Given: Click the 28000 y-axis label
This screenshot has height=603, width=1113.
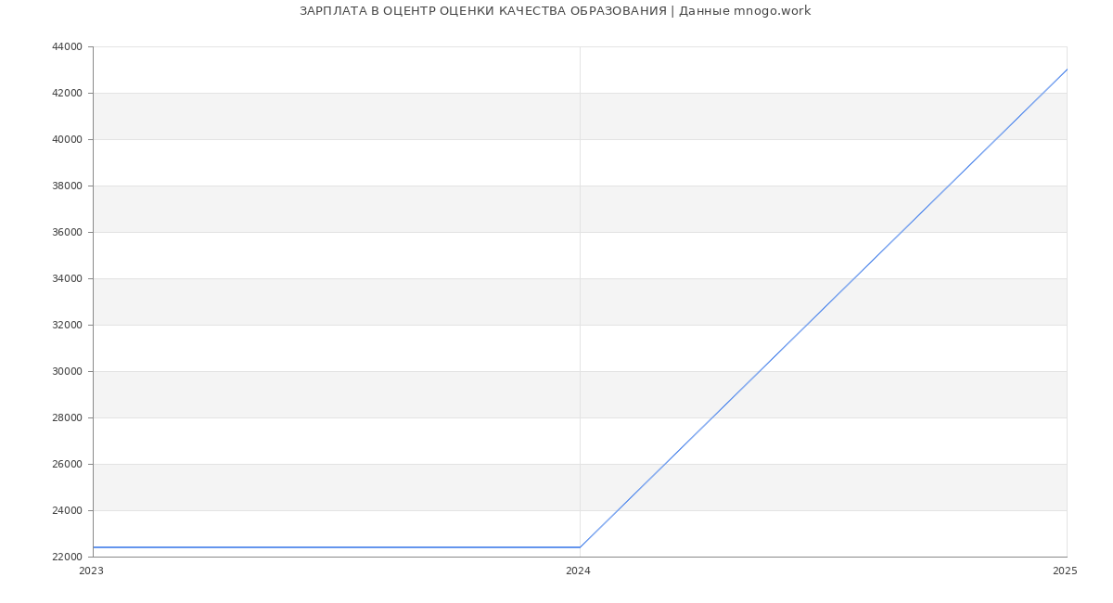Looking at the screenshot, I should (69, 417).
